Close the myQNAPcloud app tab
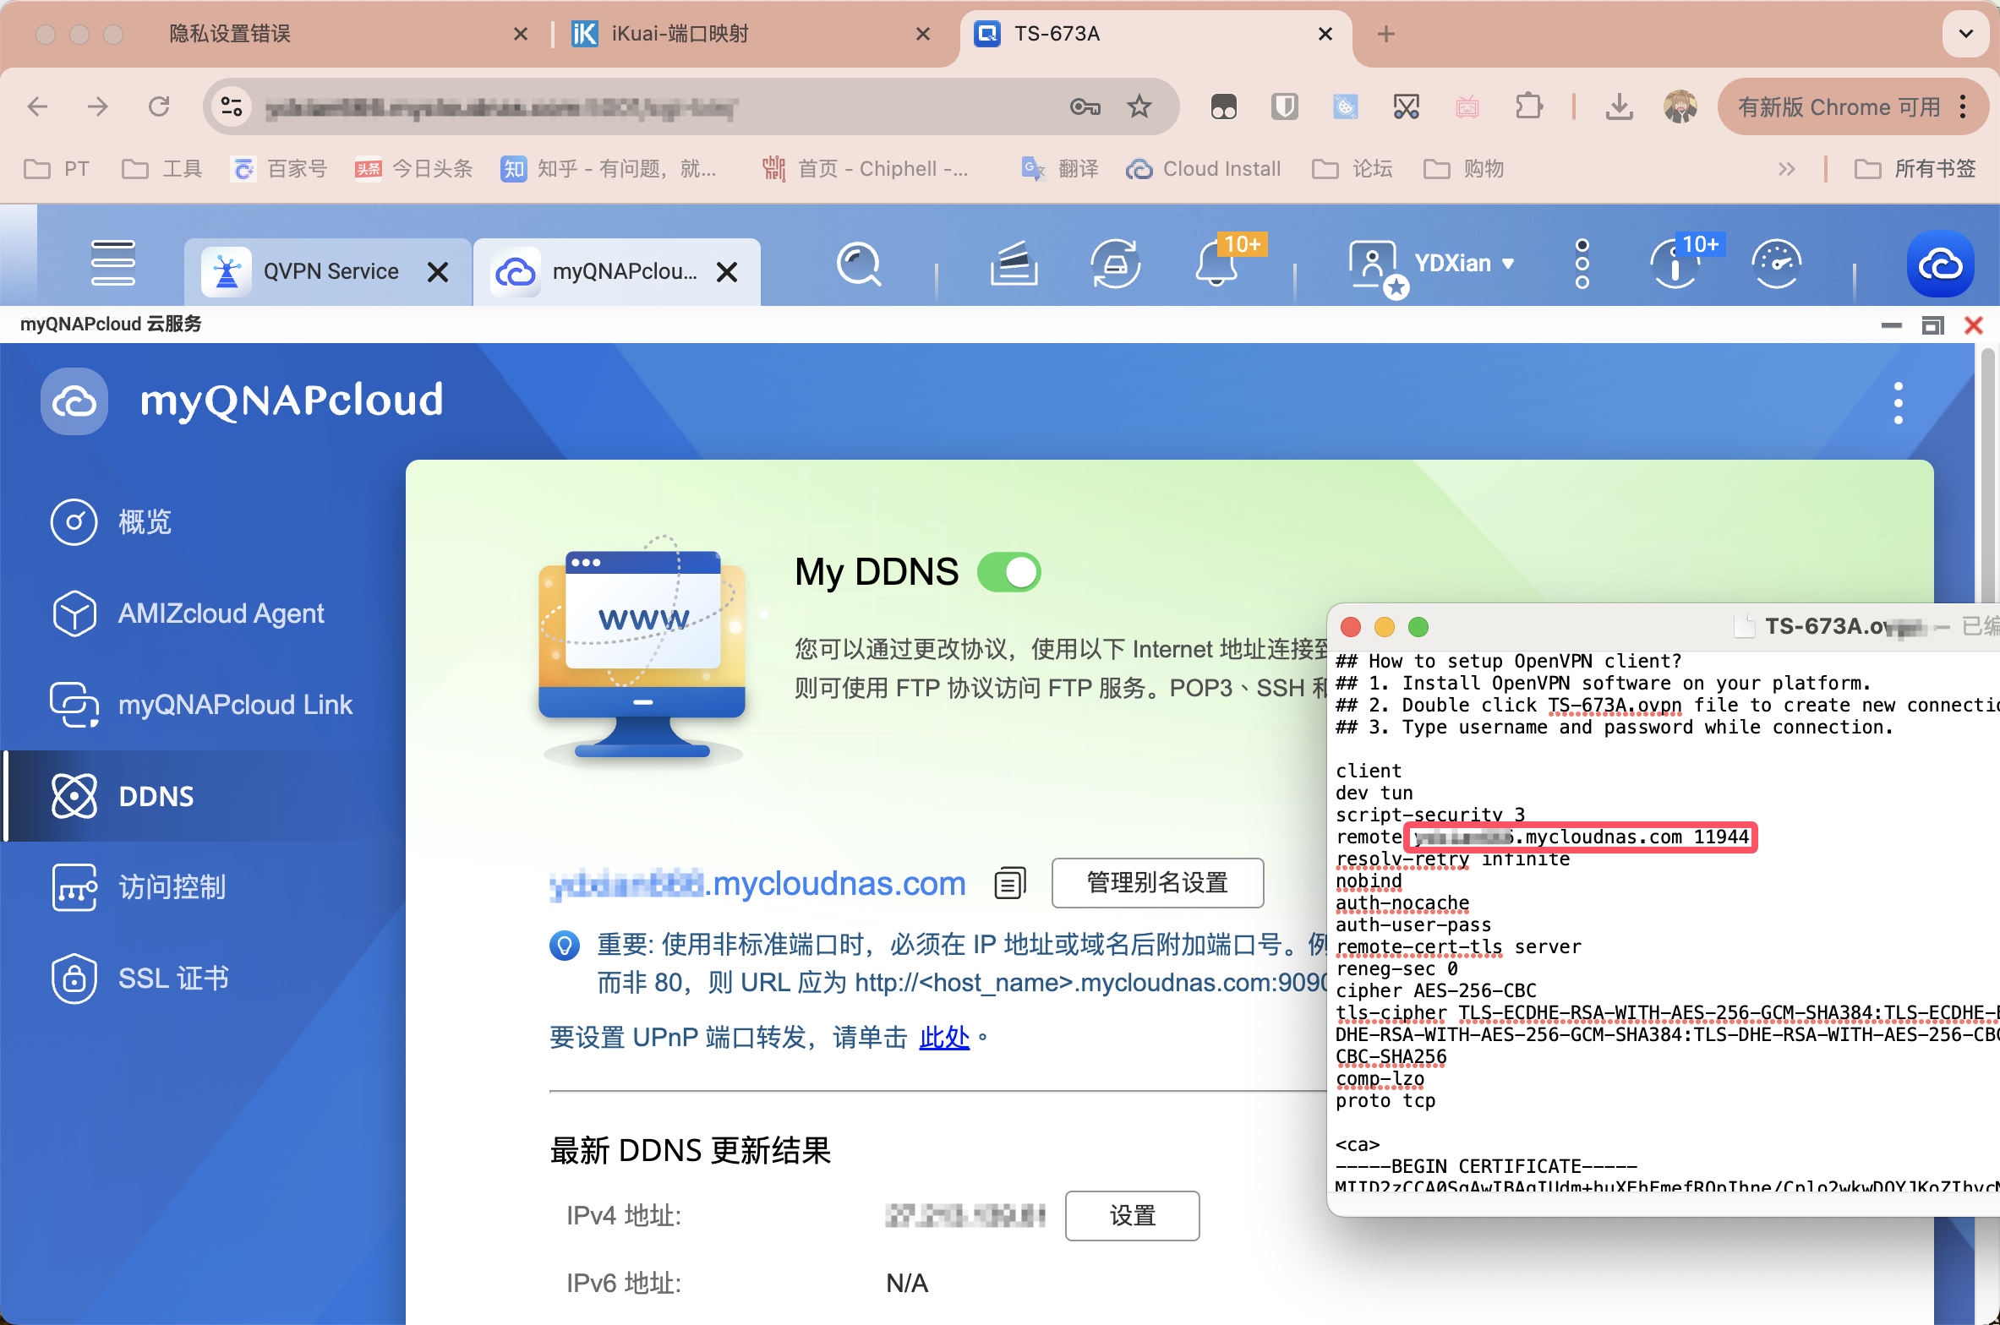2000x1325 pixels. coord(727,272)
